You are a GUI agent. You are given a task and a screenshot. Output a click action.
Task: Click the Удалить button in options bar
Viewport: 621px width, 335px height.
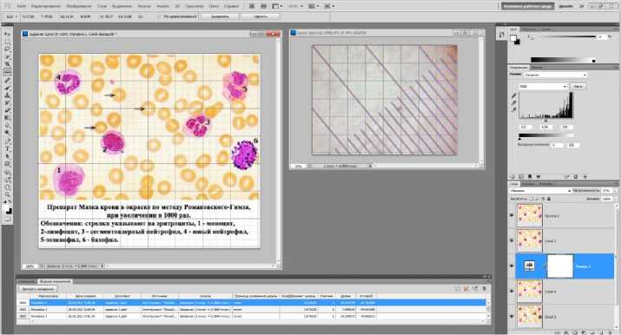pyautogui.click(x=261, y=16)
